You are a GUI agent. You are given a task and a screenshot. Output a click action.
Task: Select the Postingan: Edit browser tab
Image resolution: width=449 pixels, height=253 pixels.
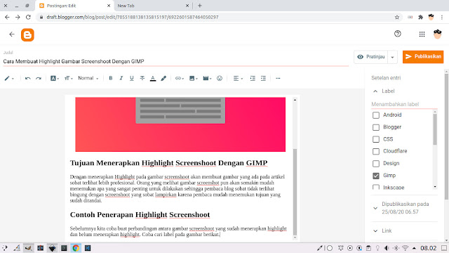(74, 6)
